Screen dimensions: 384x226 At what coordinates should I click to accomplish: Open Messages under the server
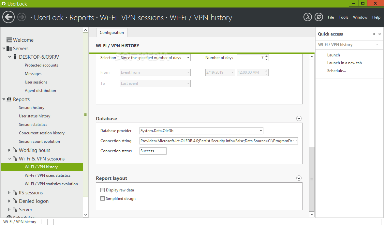pyautogui.click(x=33, y=73)
